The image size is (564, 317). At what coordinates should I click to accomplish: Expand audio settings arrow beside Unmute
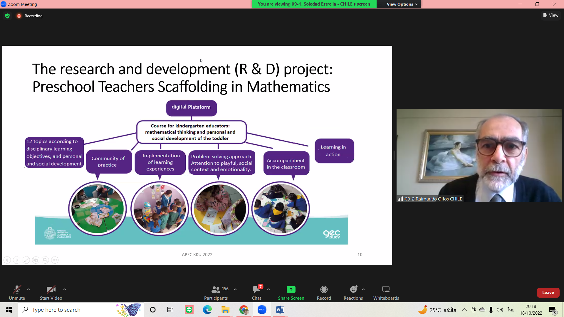pos(28,289)
